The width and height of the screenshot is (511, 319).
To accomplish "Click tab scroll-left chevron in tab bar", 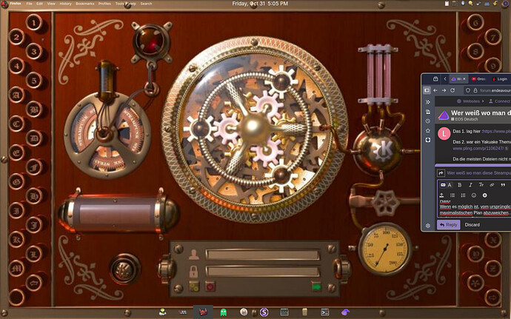I will coord(445,79).
